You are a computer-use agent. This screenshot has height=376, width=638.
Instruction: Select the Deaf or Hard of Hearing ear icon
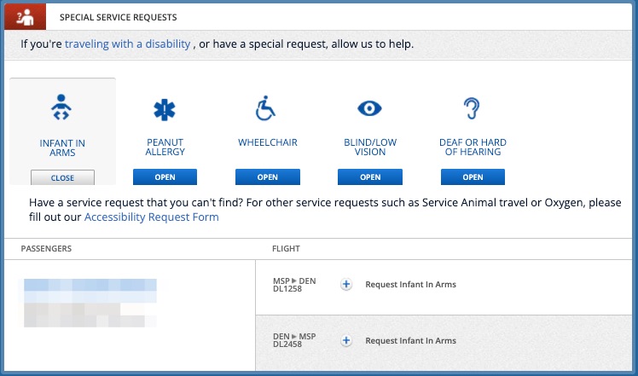tap(473, 108)
